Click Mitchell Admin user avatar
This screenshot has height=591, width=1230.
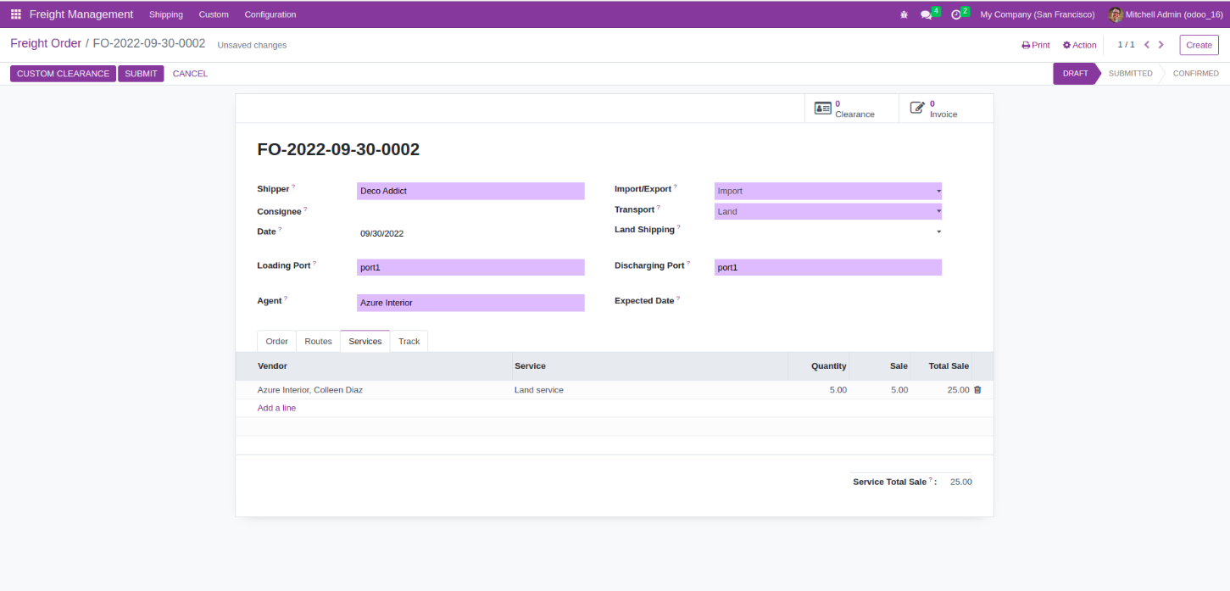click(x=1116, y=14)
